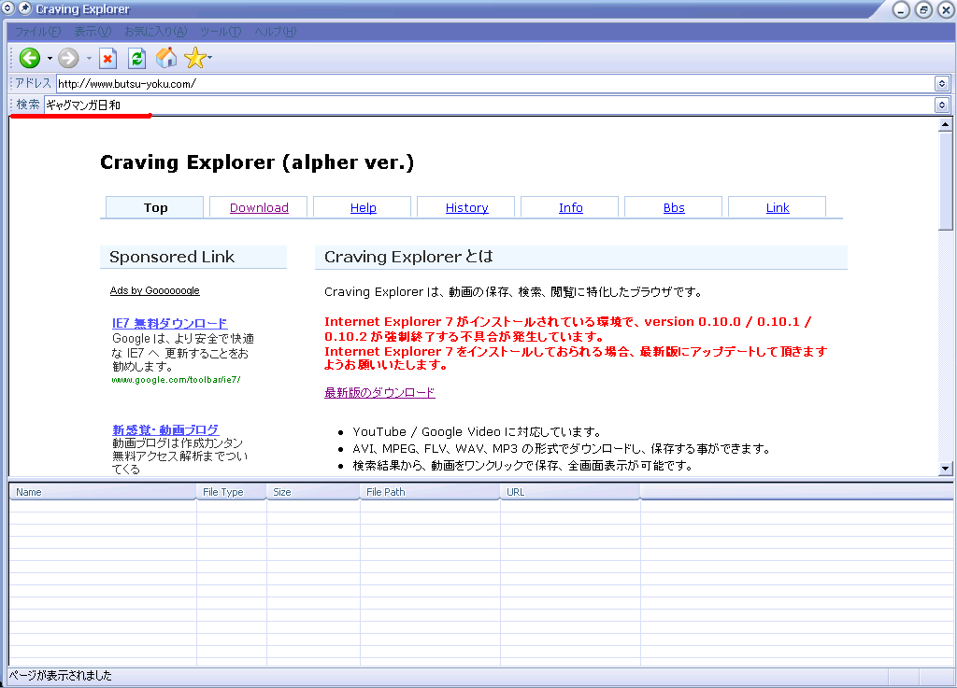
Task: Expand the address bar dropdown
Action: pos(941,83)
